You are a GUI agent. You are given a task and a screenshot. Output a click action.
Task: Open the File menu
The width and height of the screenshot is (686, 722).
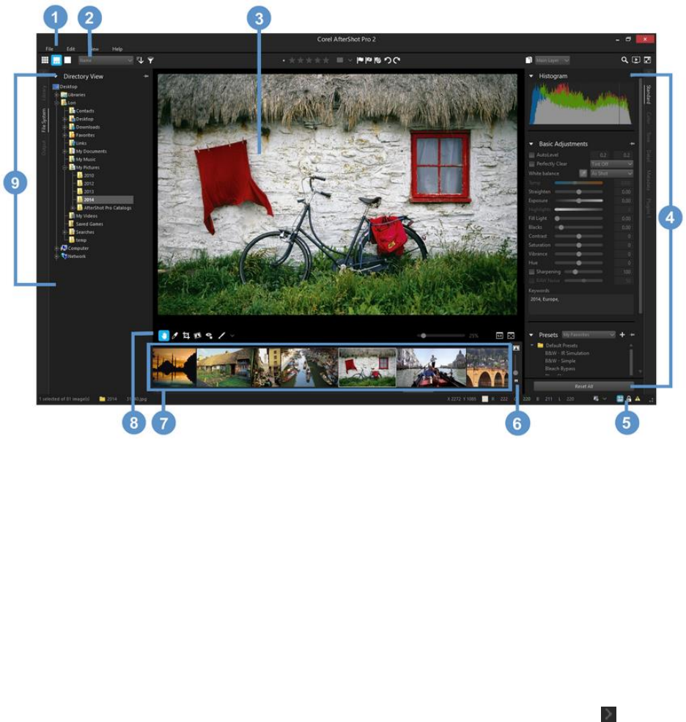click(x=49, y=49)
